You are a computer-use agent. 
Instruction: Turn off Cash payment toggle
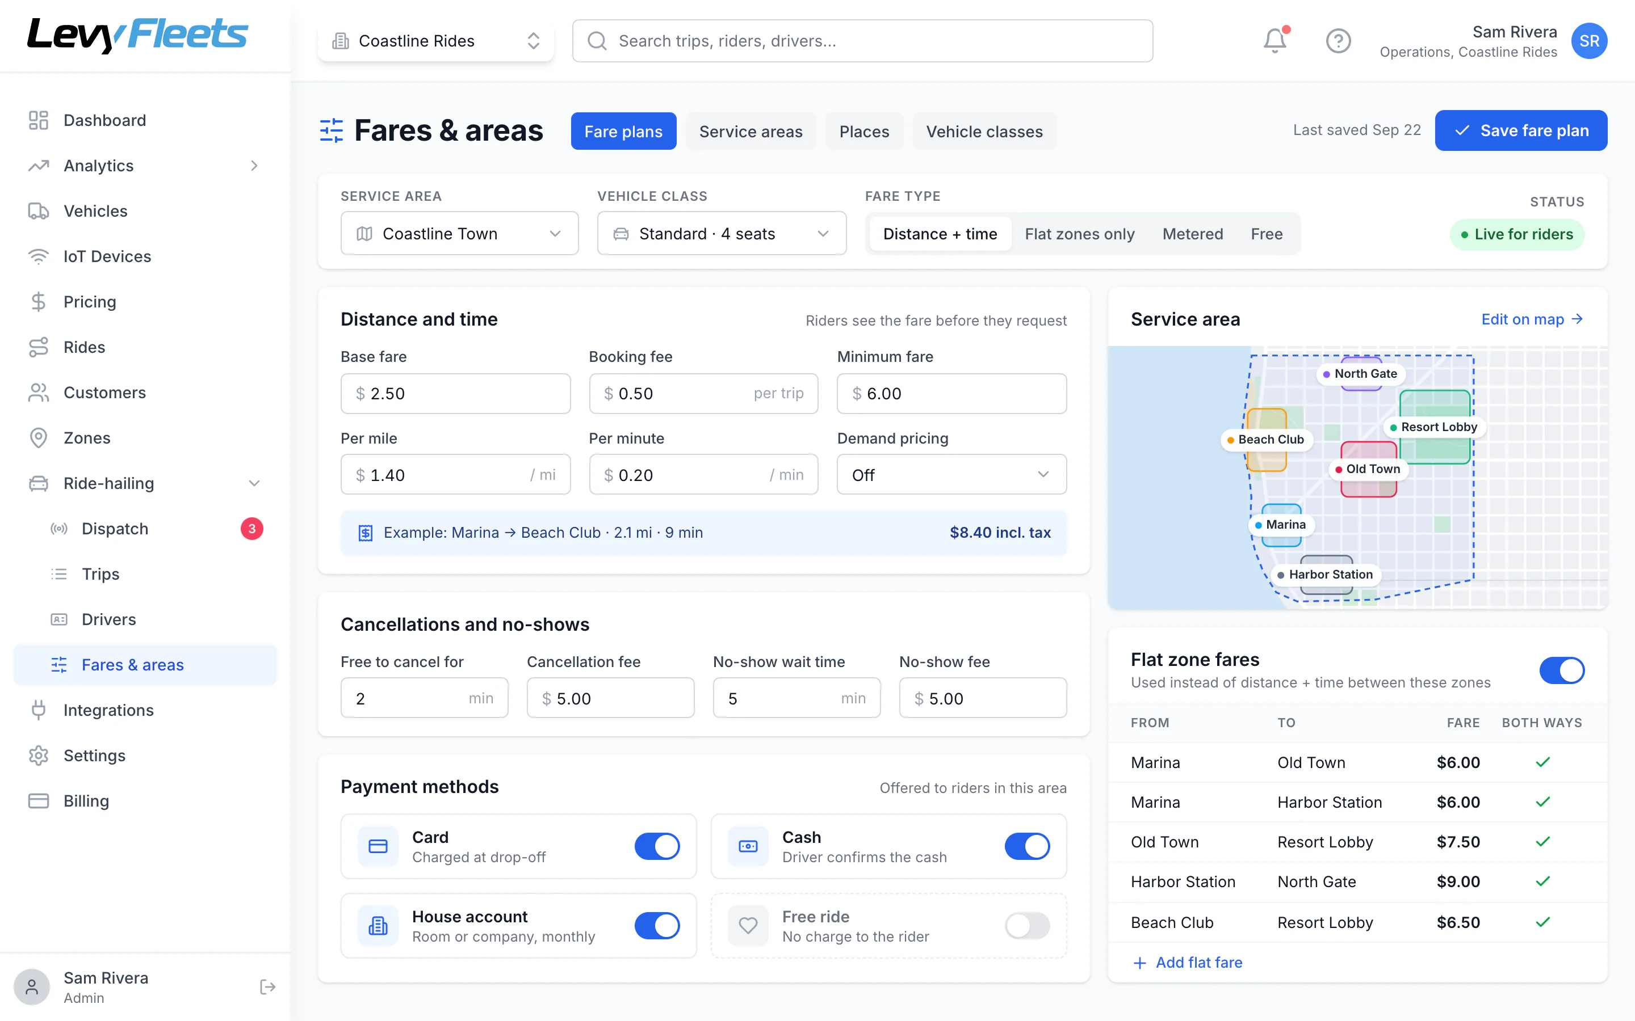(x=1027, y=846)
